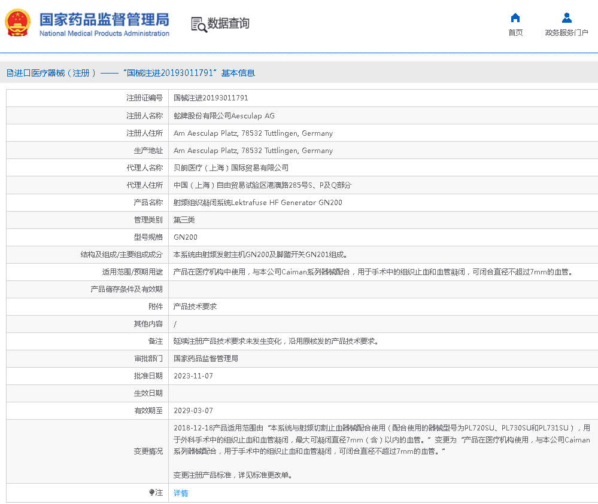Open the 产品技术要求 attachment
The width and height of the screenshot is (598, 504).
tap(195, 306)
